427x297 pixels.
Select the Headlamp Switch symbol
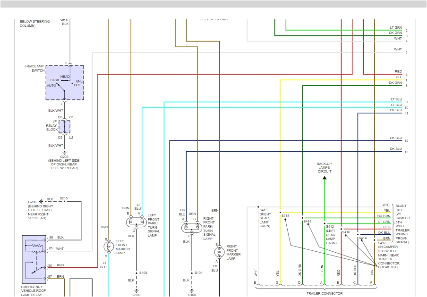pos(64,83)
